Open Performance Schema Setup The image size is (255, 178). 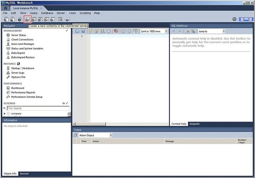(27, 97)
